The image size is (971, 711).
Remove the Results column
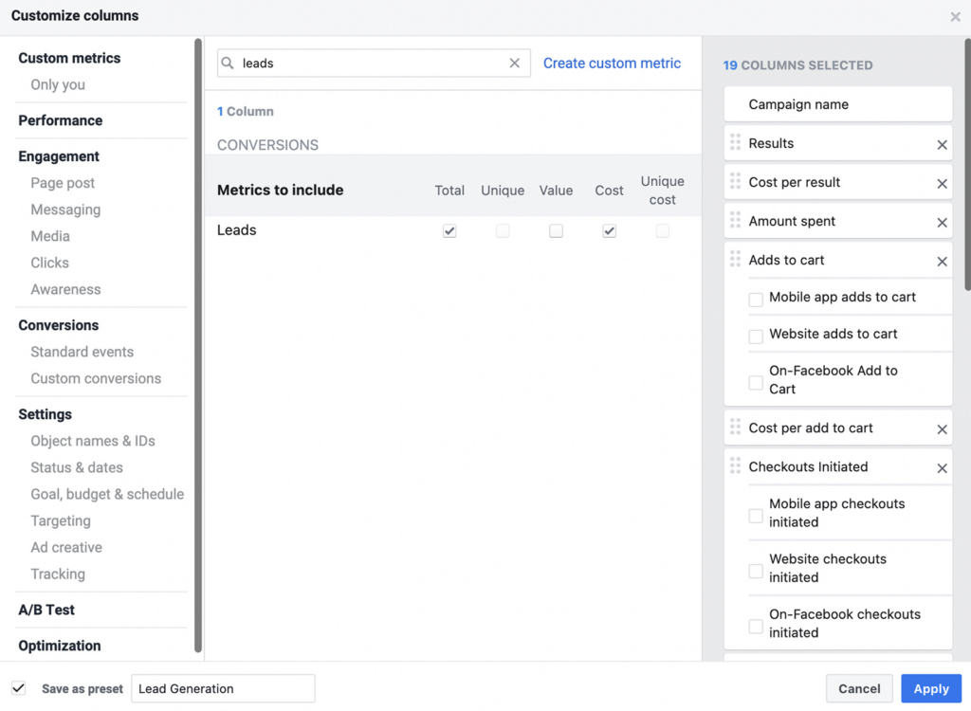(942, 144)
